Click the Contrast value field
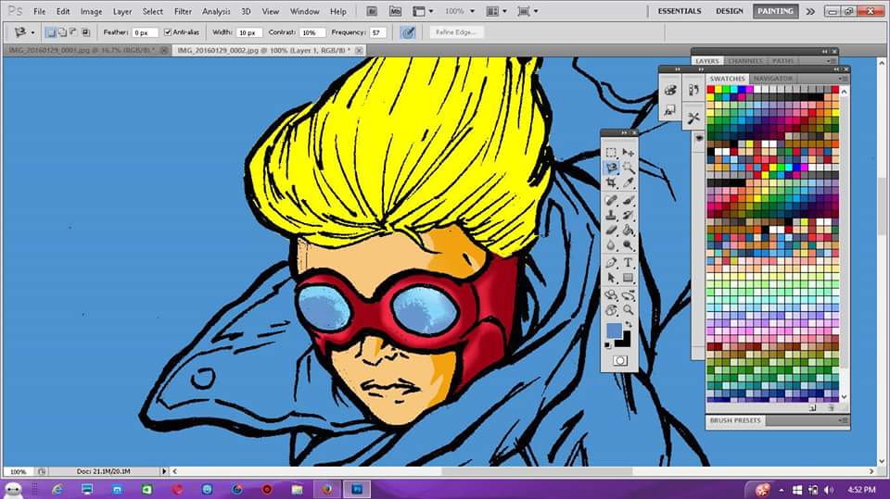The width and height of the screenshot is (890, 499). [312, 32]
